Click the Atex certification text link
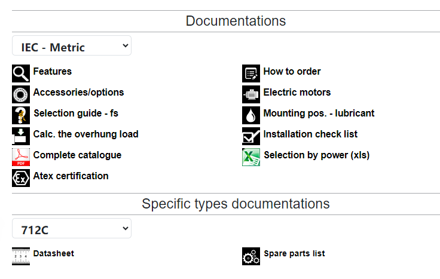 pos(71,176)
